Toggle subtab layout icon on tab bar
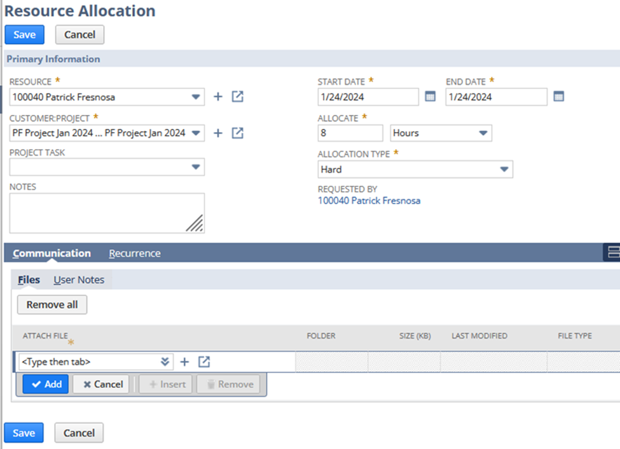620x449 pixels. tap(612, 252)
